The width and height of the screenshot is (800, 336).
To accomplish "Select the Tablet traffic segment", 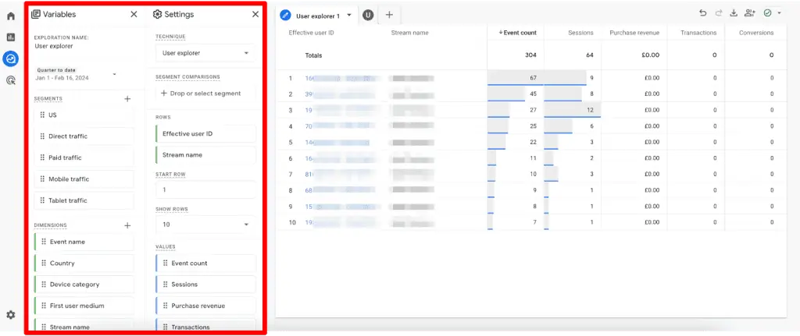I will (x=84, y=200).
